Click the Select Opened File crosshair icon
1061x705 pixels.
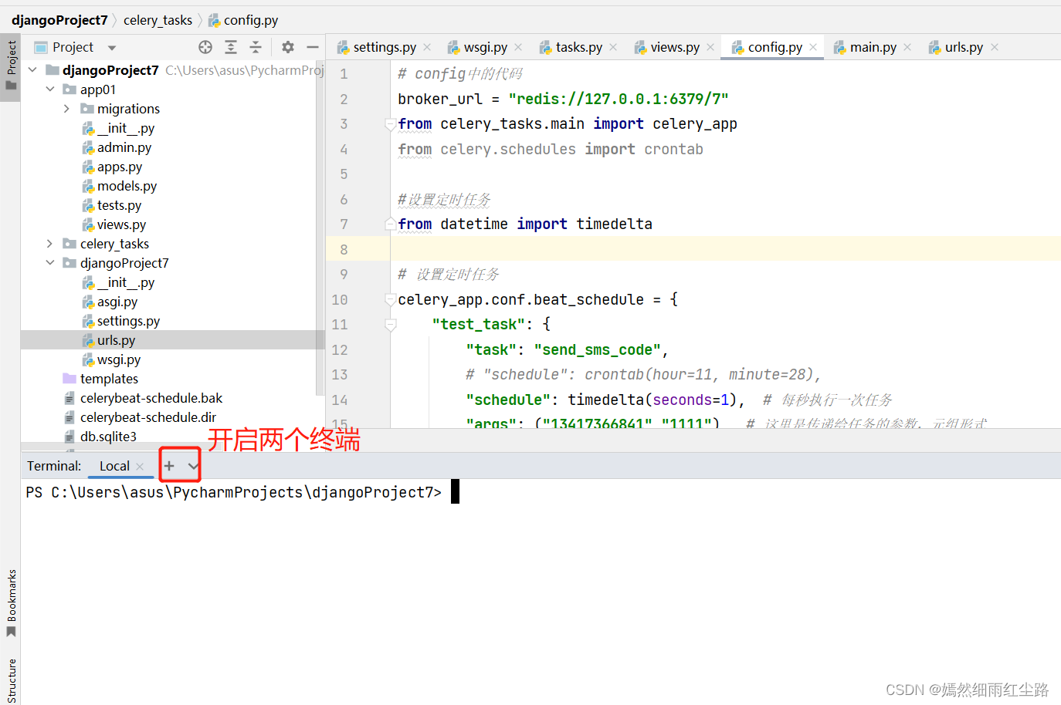coord(205,47)
